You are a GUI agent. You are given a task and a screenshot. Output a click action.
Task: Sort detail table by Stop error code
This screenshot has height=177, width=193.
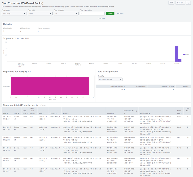[33, 111]
